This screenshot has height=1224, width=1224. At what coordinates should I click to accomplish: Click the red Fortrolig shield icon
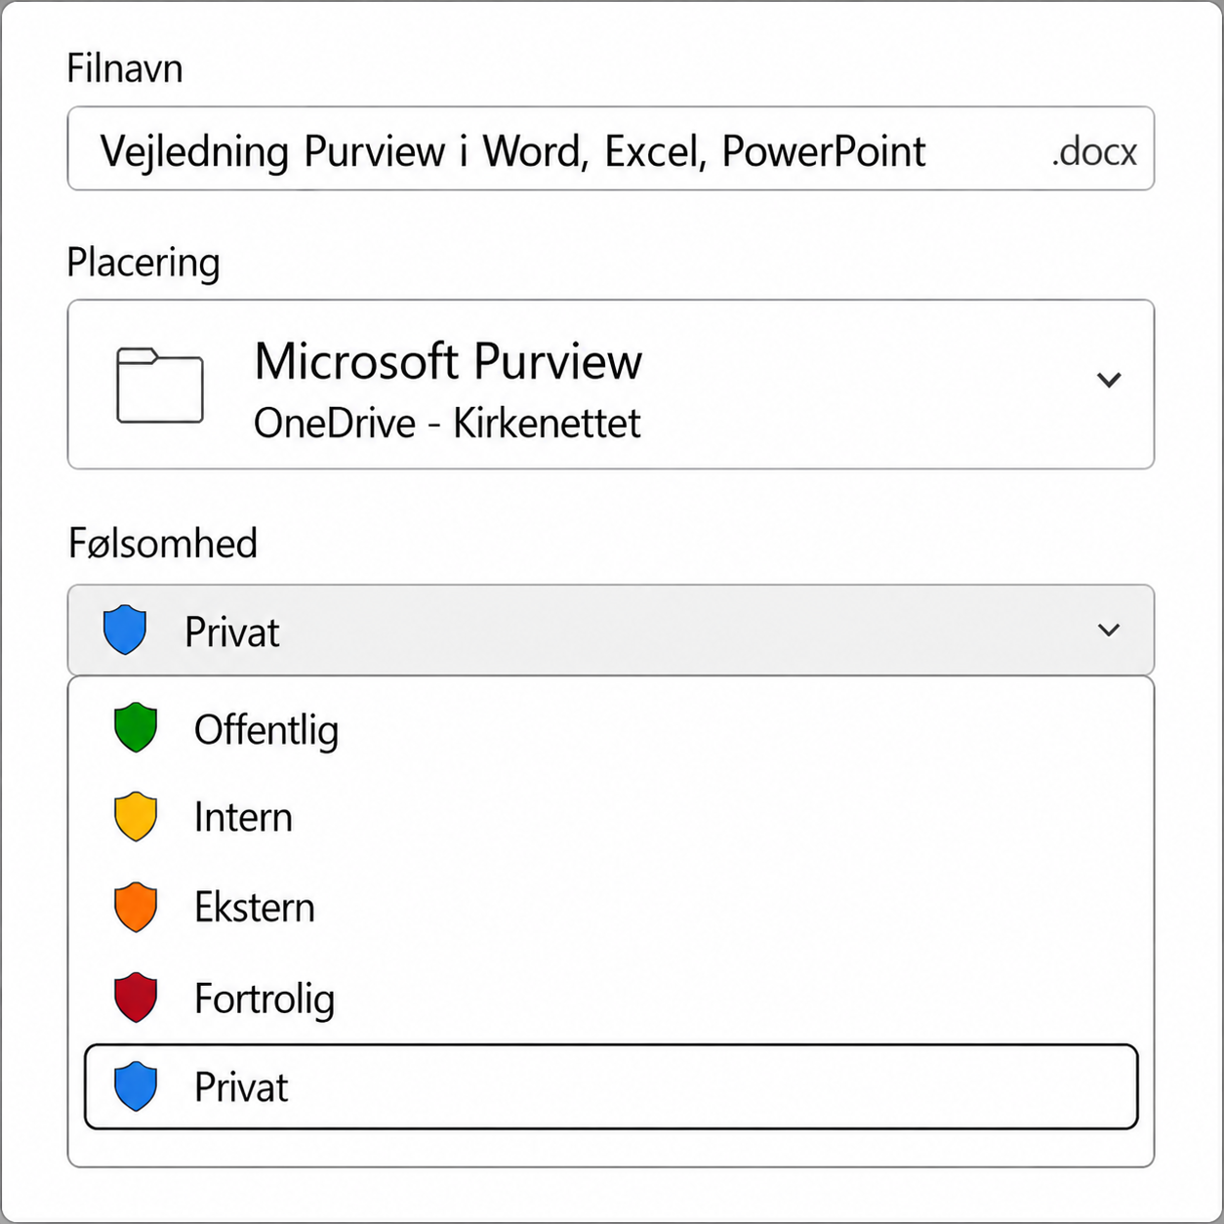click(136, 998)
